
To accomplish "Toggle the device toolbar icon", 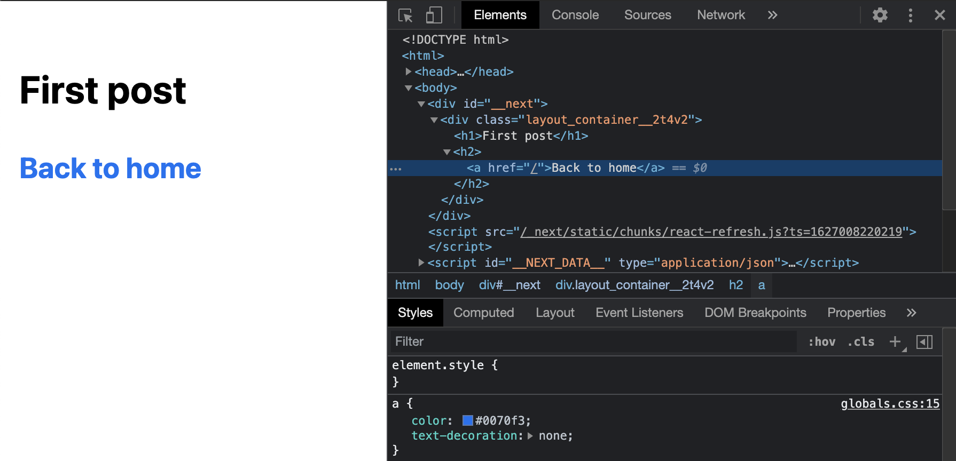I will [x=434, y=15].
